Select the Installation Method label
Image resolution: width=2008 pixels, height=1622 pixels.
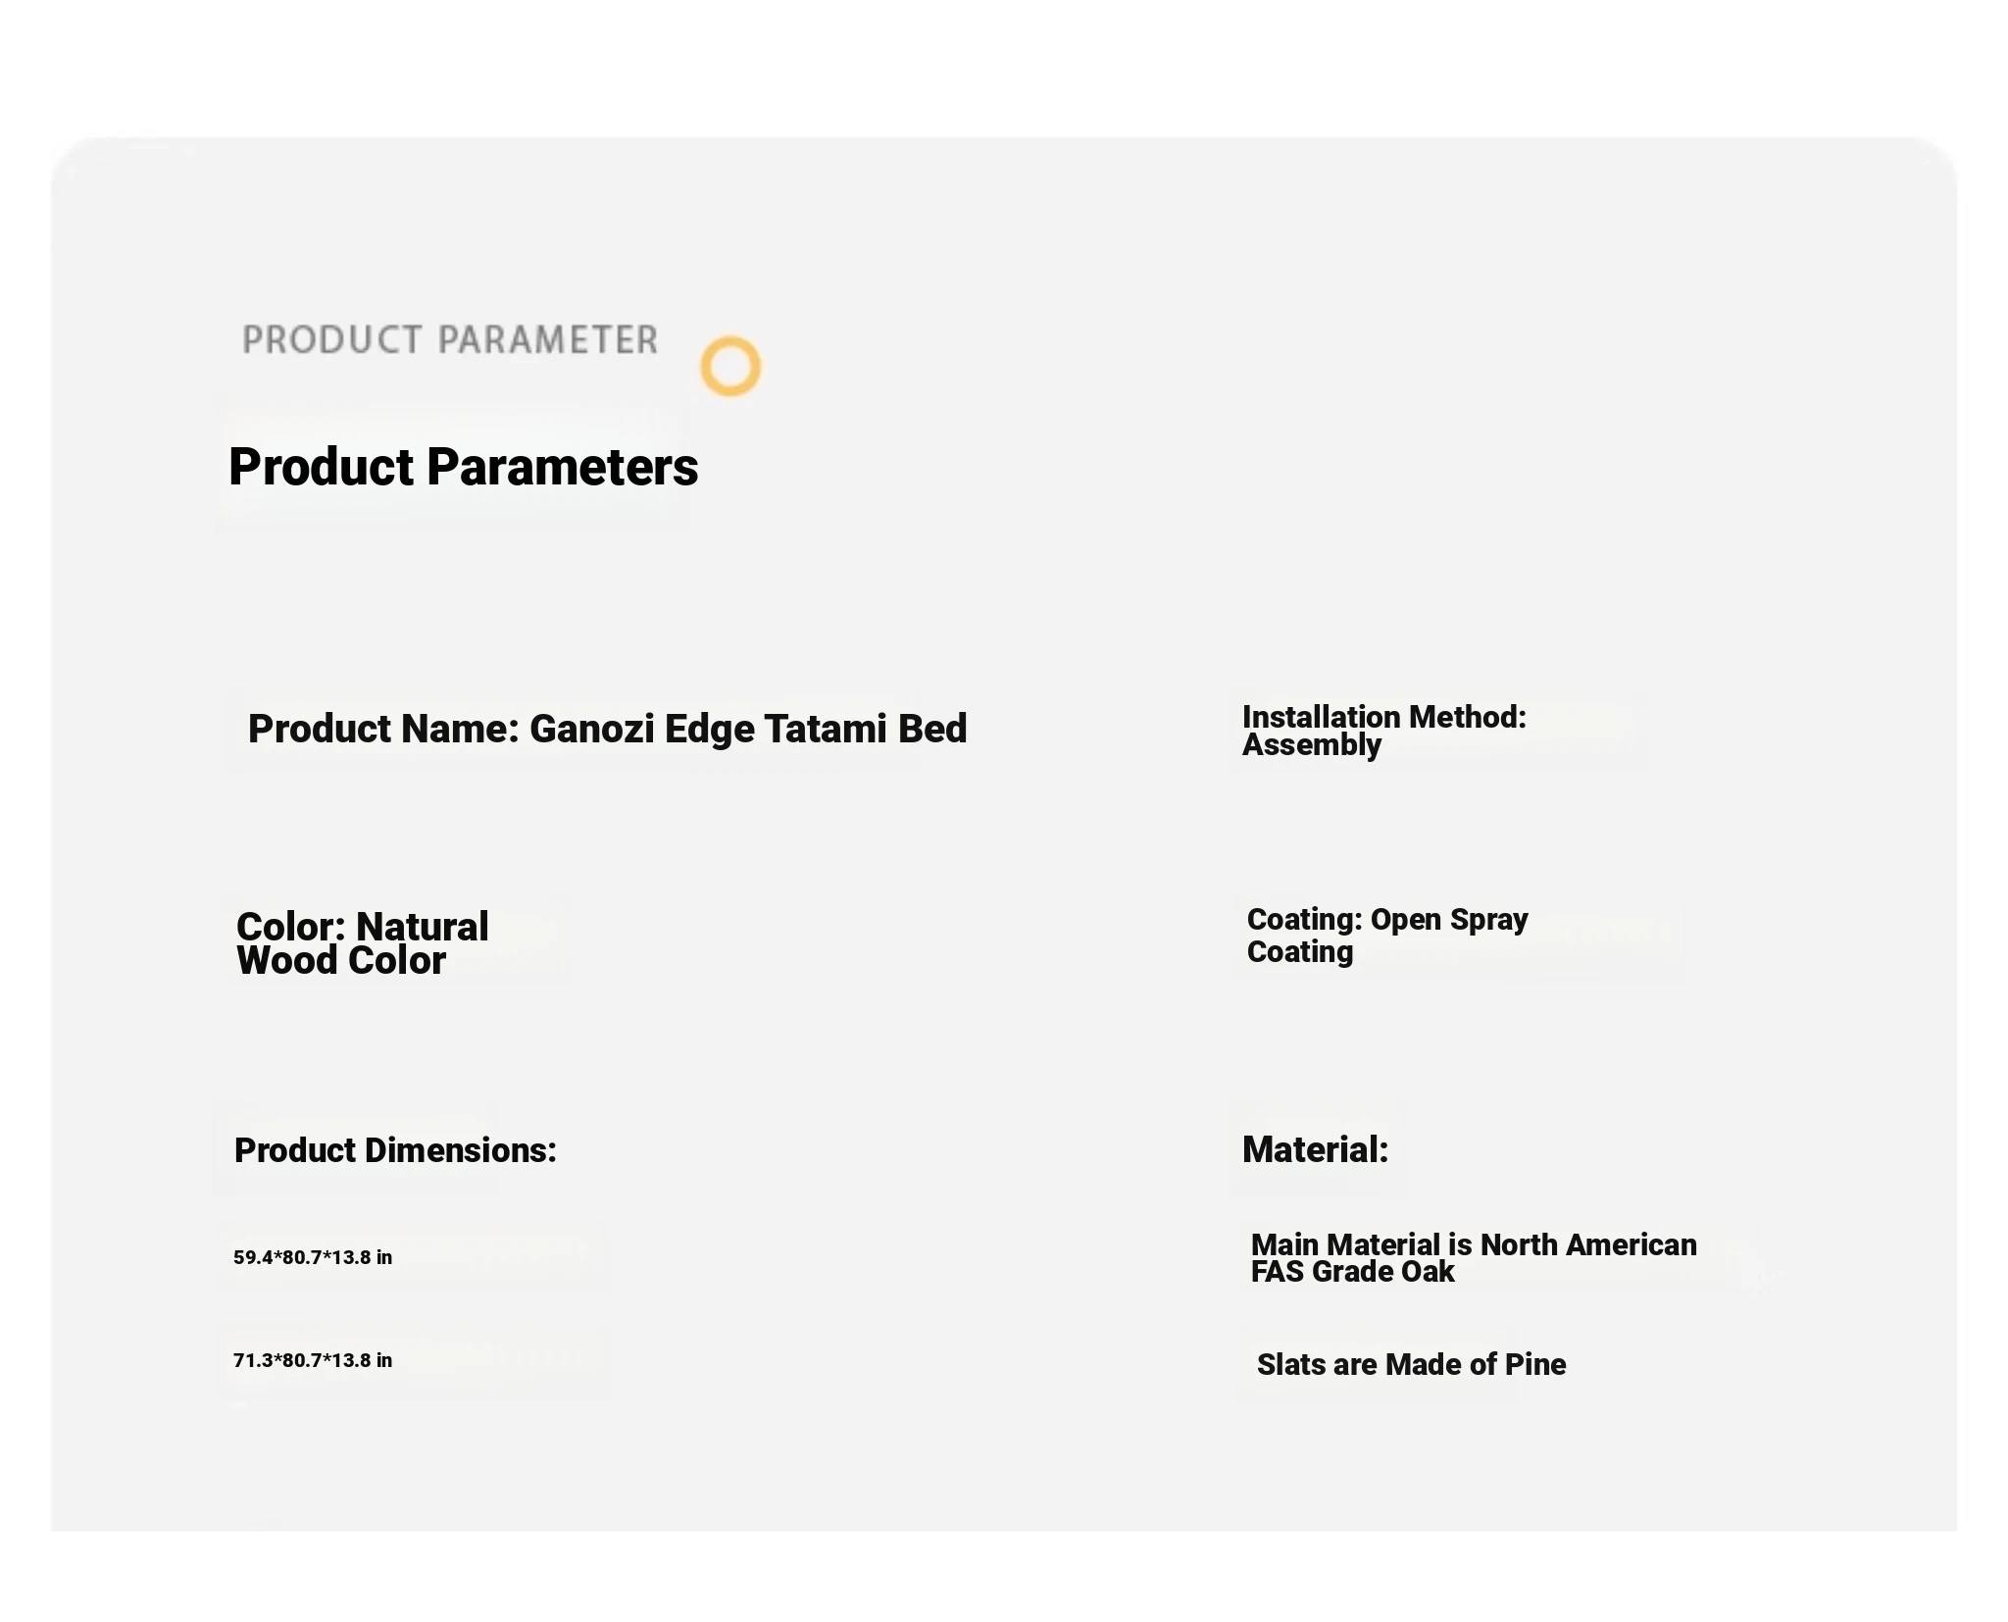(1383, 717)
